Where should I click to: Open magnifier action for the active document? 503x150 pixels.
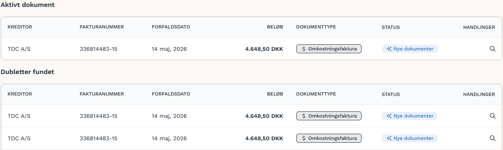[x=492, y=49]
